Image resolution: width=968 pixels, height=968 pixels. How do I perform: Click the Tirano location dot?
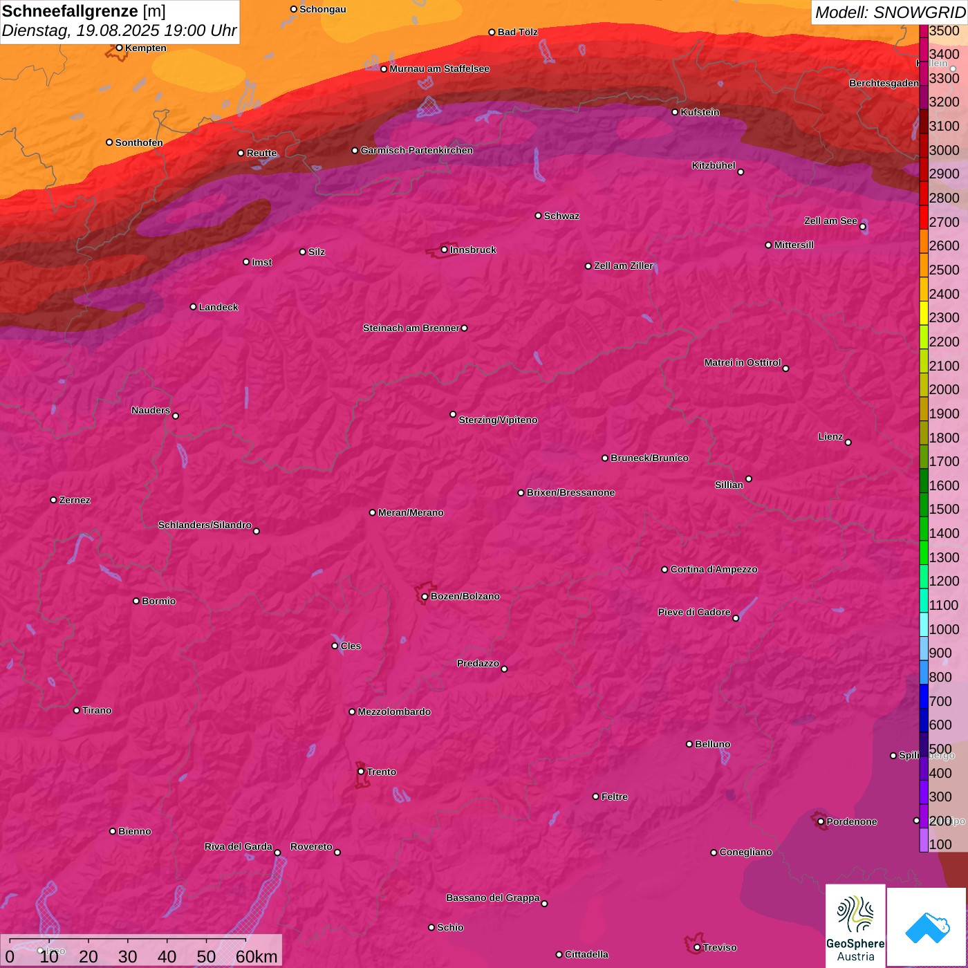tap(77, 710)
